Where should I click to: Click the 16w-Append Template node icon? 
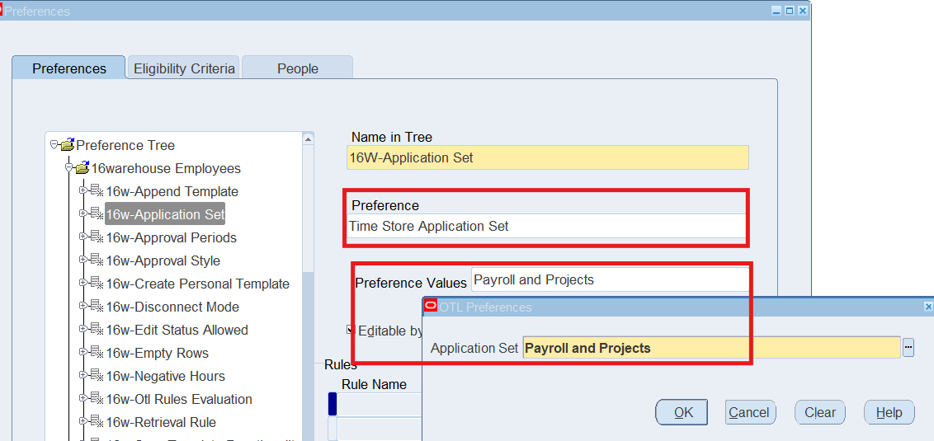(x=97, y=191)
